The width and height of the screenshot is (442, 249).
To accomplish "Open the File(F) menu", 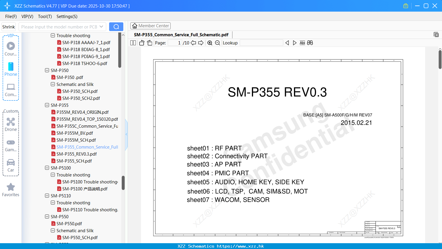I will (11, 17).
